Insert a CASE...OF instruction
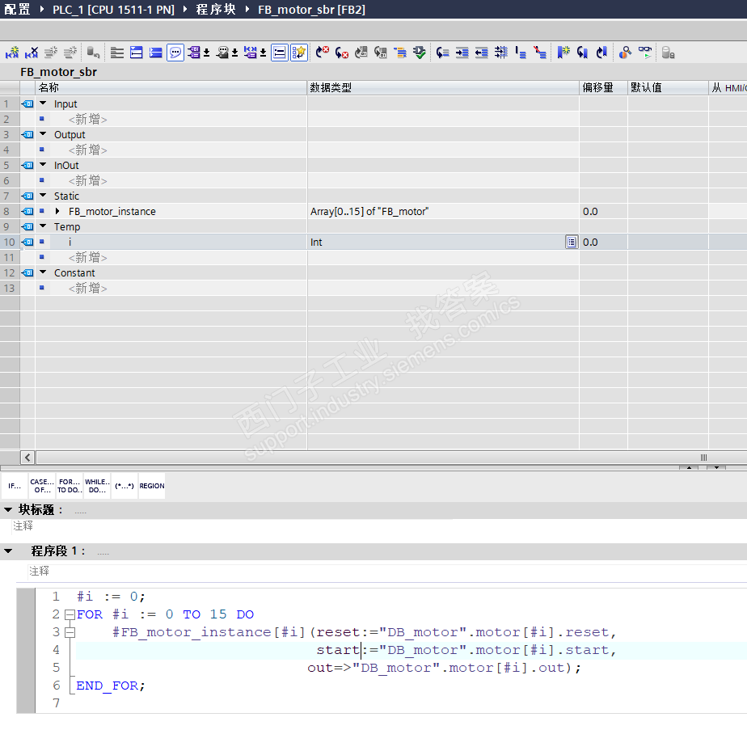 41,486
